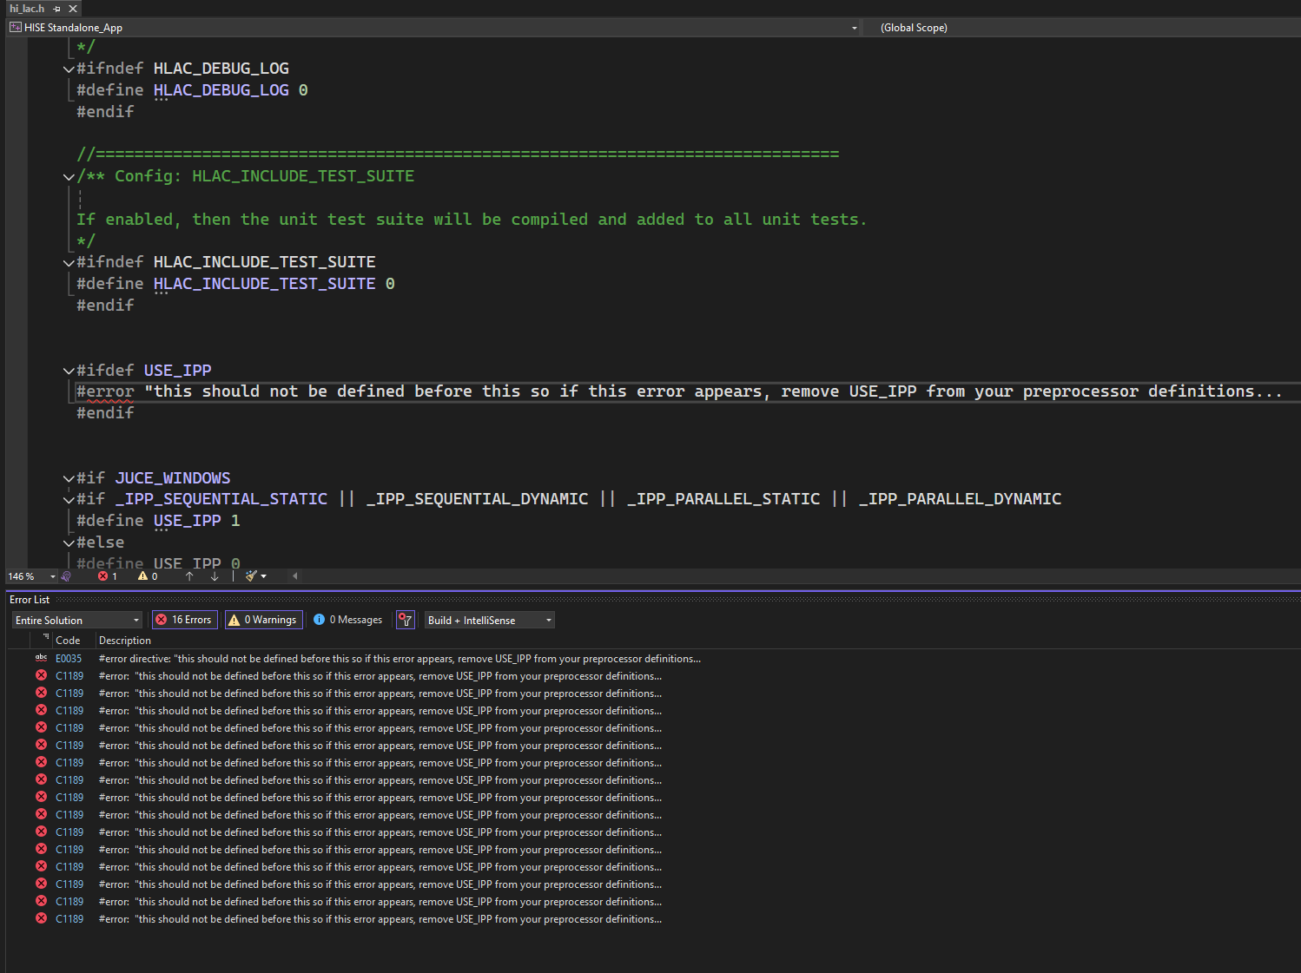This screenshot has width=1301, height=973.
Task: Open the HISE Standalone_App project dropdown
Action: coord(434,28)
